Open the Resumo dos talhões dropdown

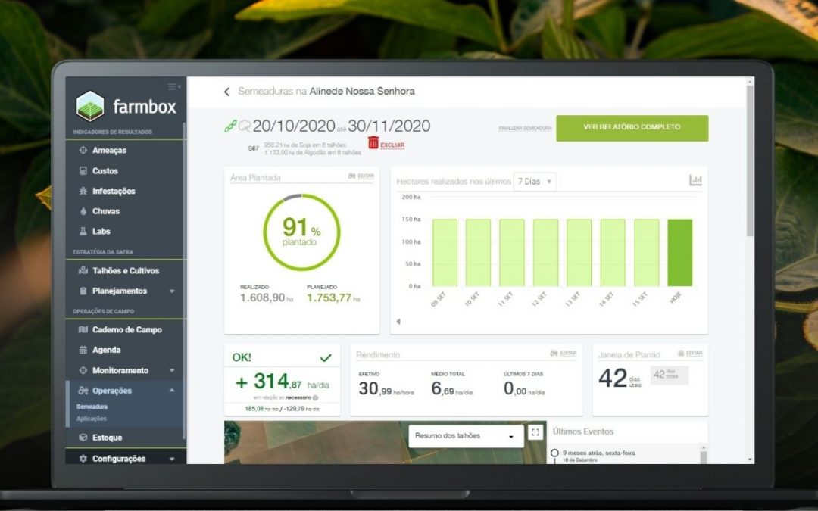tap(464, 436)
